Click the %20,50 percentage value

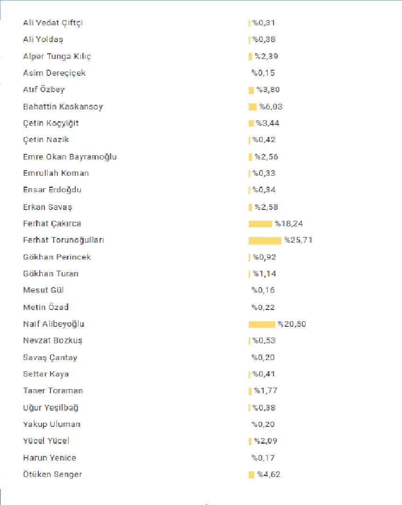[x=292, y=324]
